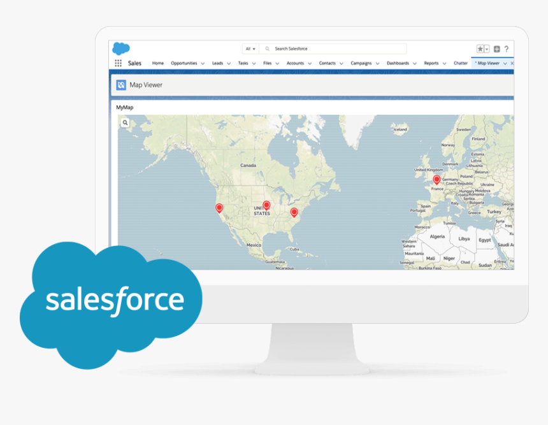Click the Sales app name
The image size is (548, 425).
134,63
